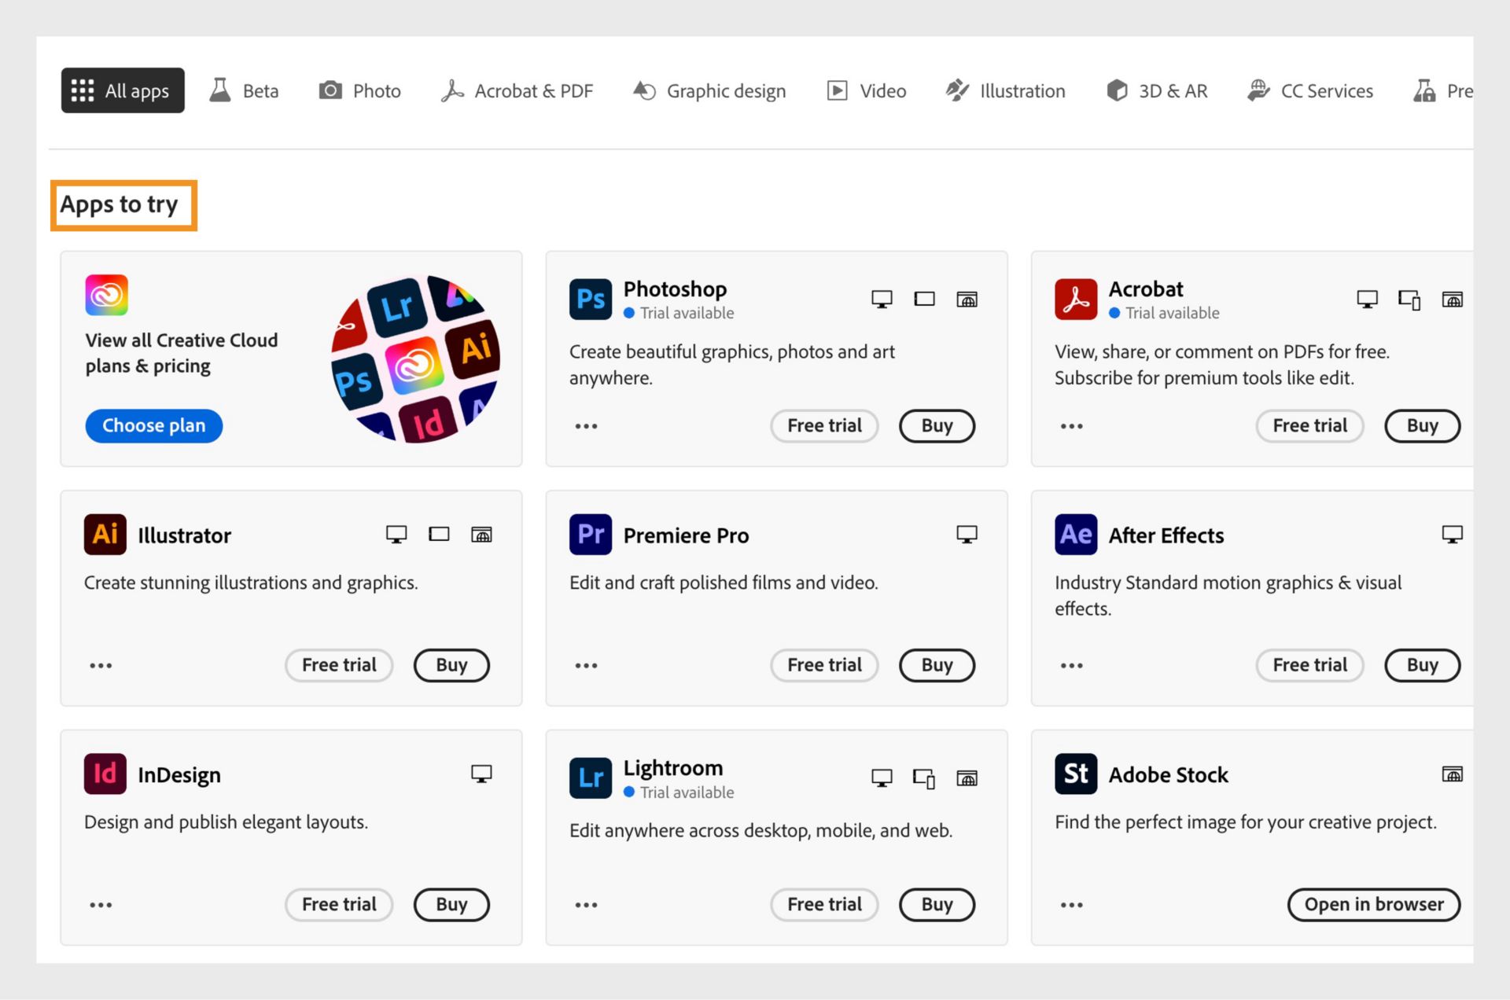The image size is (1510, 1000).
Task: Click the Photoshop app icon
Action: tap(589, 299)
